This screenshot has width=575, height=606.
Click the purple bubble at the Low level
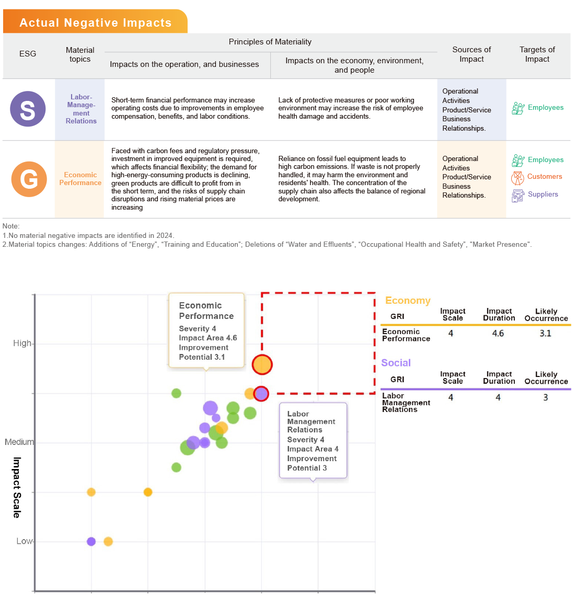click(x=91, y=541)
